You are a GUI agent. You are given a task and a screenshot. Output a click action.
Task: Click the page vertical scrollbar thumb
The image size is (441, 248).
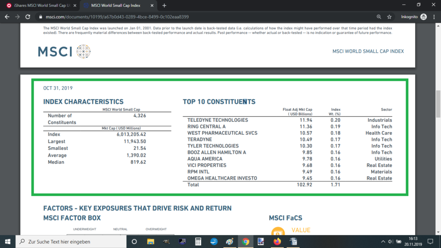[x=438, y=104]
